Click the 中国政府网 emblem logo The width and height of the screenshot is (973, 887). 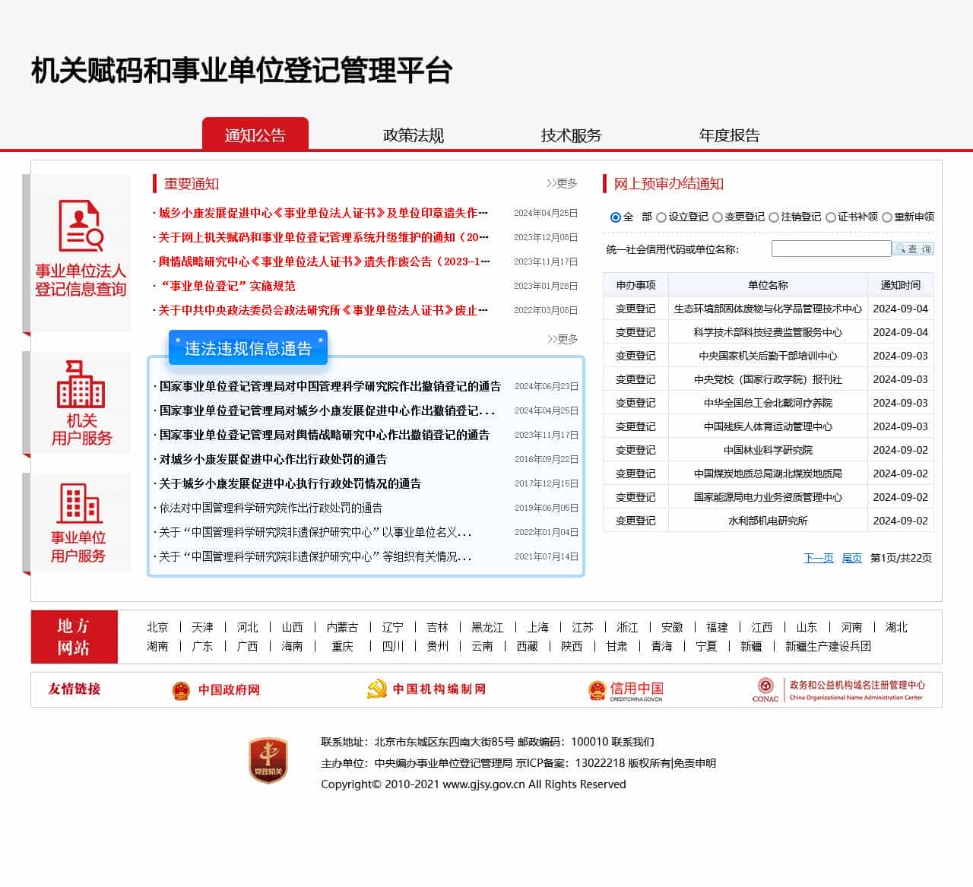pyautogui.click(x=181, y=690)
